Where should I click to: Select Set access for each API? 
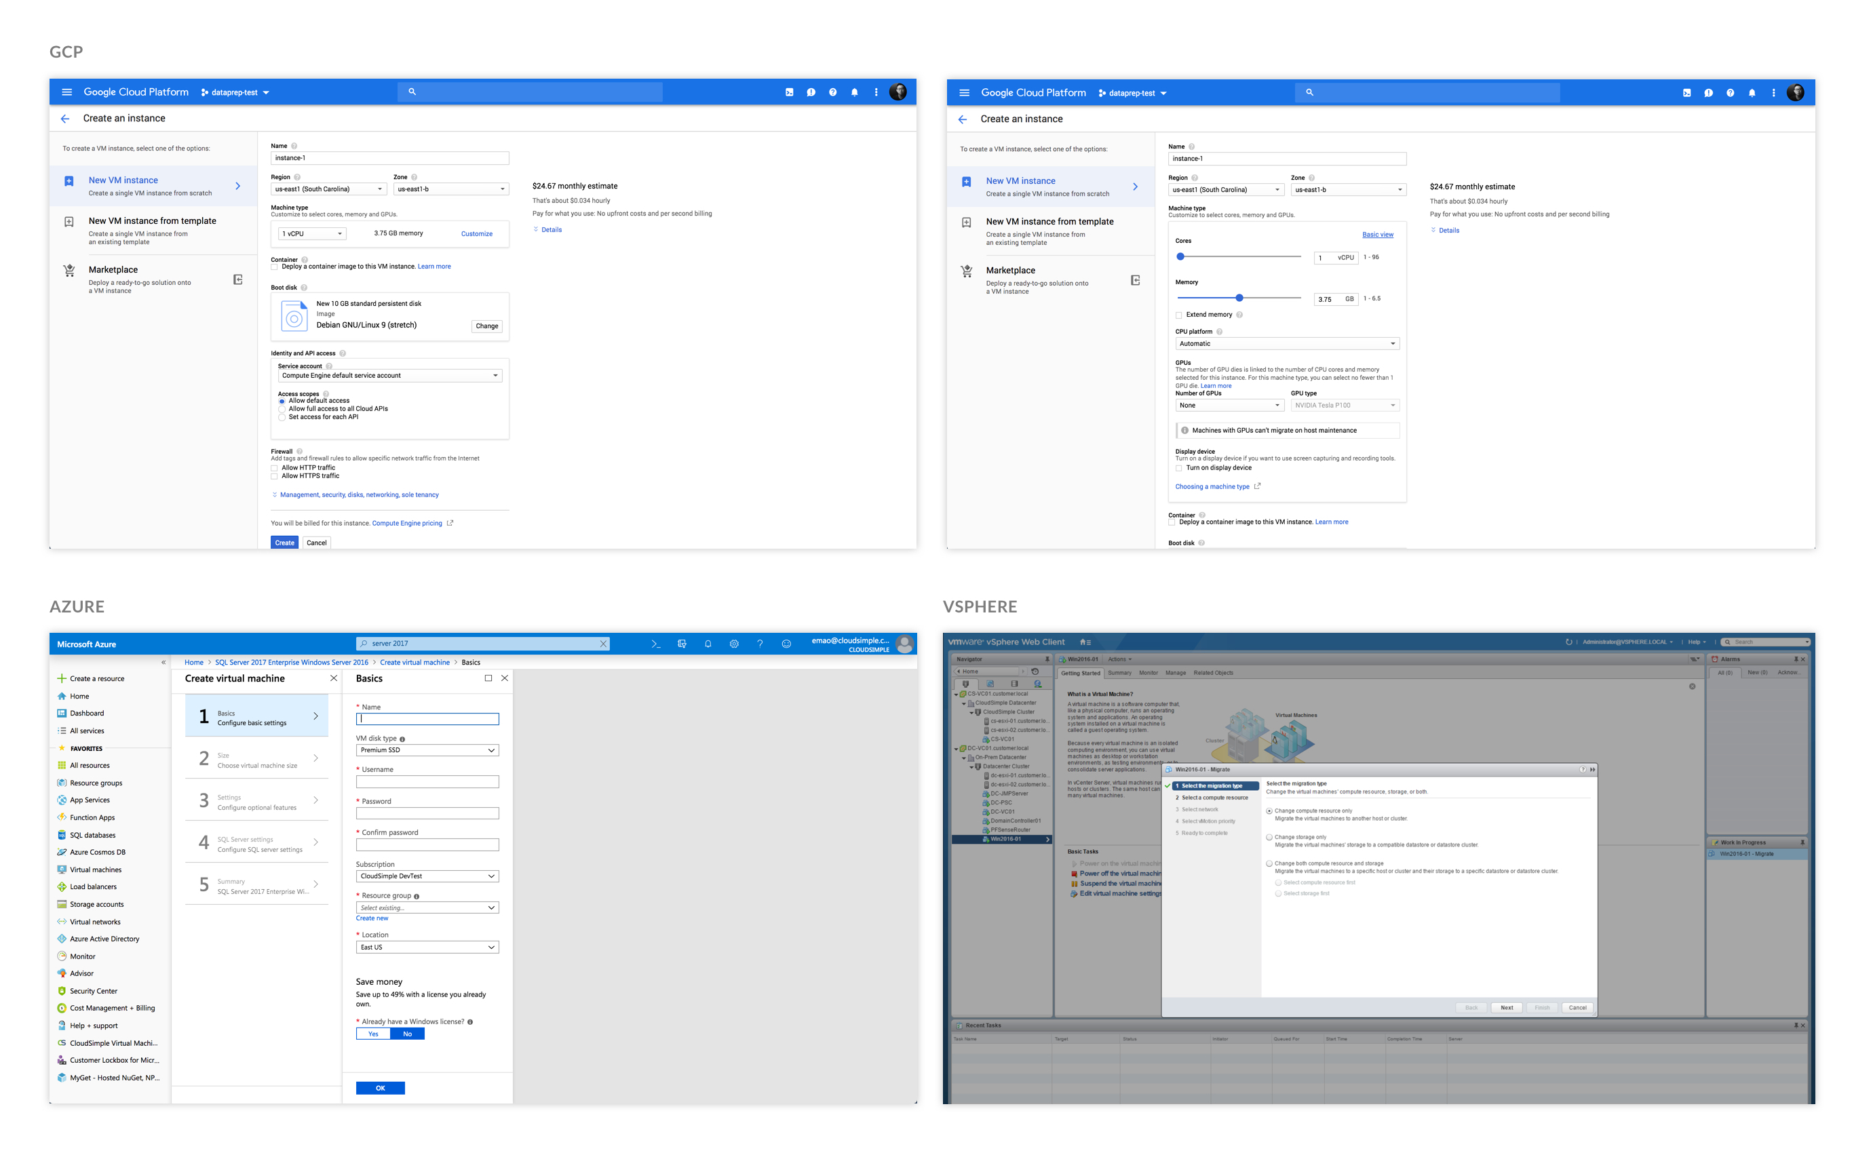coord(282,418)
